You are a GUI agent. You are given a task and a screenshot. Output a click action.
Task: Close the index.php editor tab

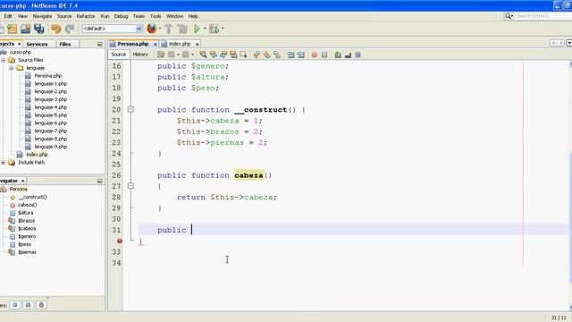tap(197, 44)
